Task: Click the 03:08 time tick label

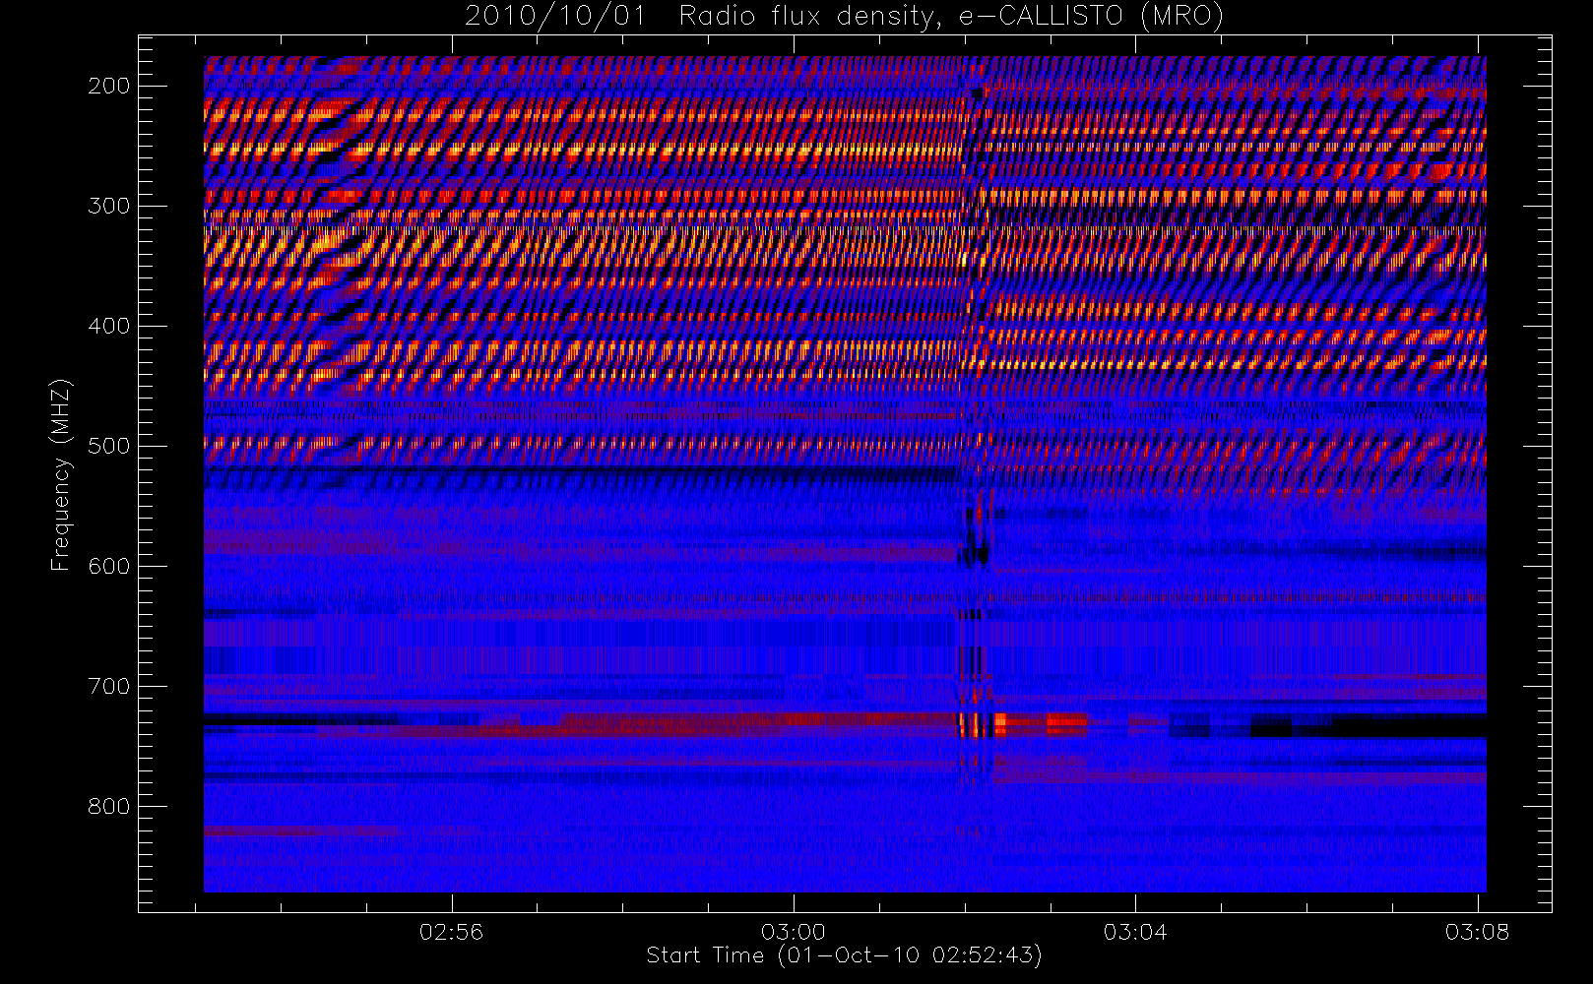Action: (x=1477, y=931)
